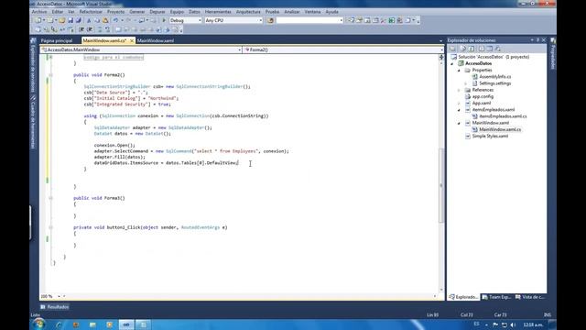586x330 pixels.
Task: Click the system clock in the tray
Action: coord(533,324)
